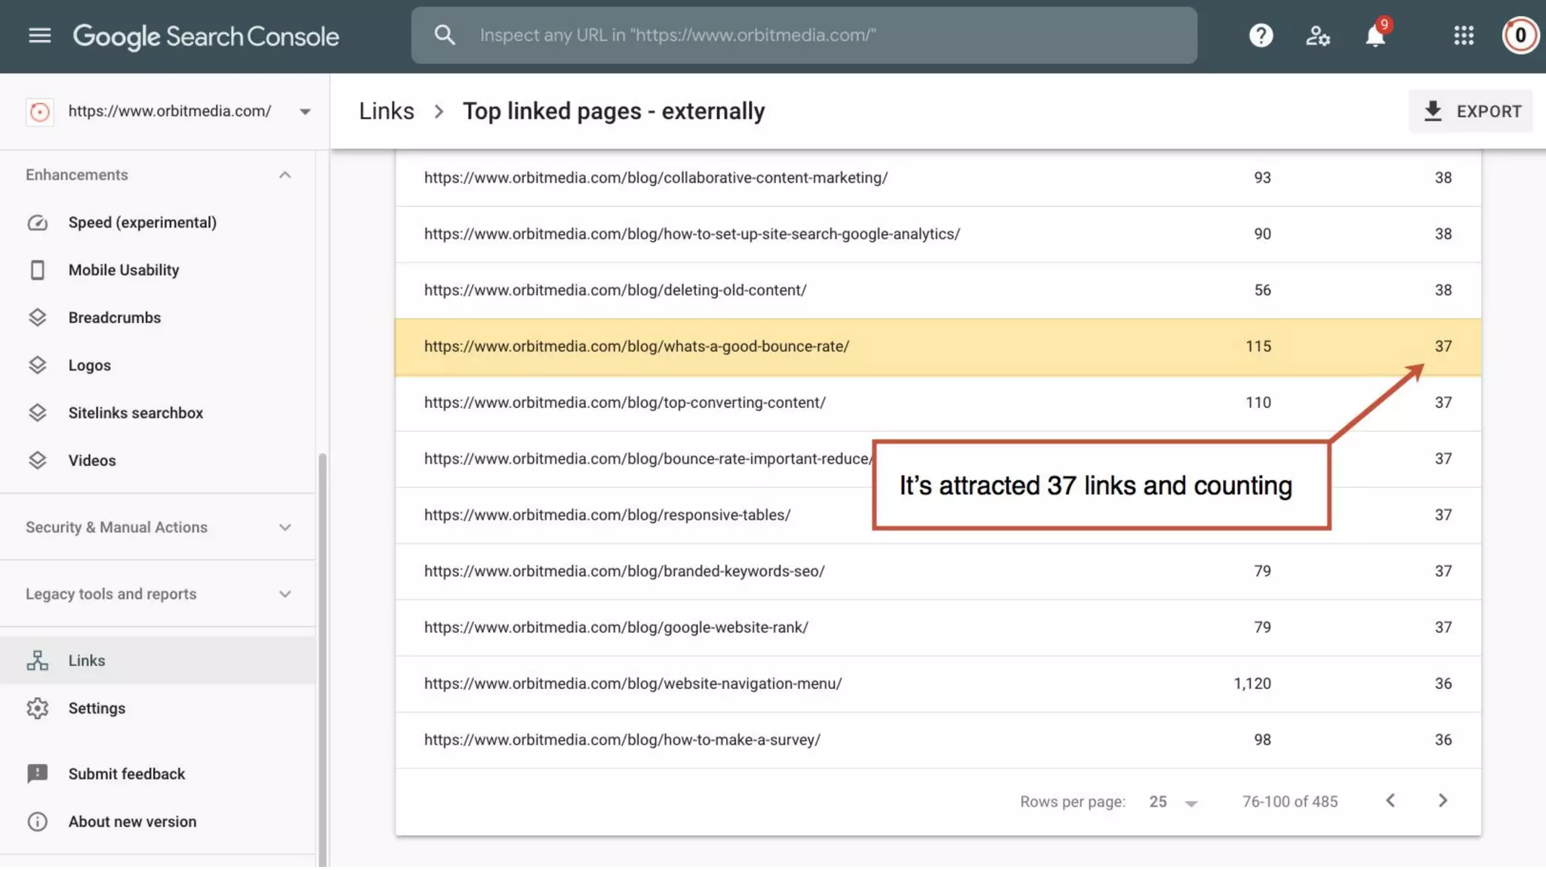Click the Export button
This screenshot has width=1546, height=870.
click(1471, 112)
